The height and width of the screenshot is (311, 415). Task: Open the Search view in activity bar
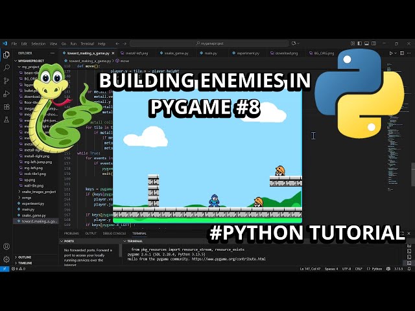6,67
